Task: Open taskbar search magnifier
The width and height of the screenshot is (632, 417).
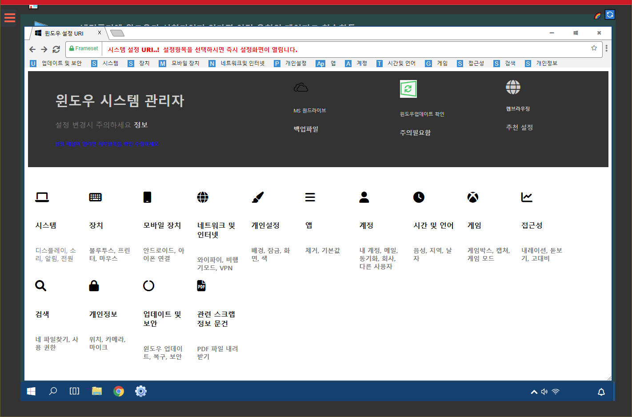Action: click(53, 391)
